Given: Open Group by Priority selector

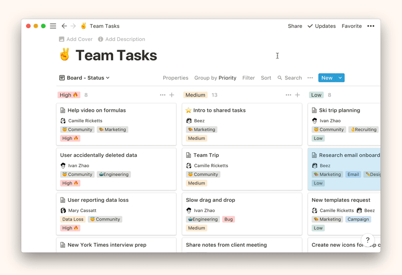Looking at the screenshot, I should [215, 78].
